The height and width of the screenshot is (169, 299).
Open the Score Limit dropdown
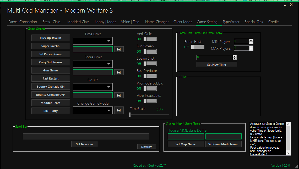[x=93, y=64]
